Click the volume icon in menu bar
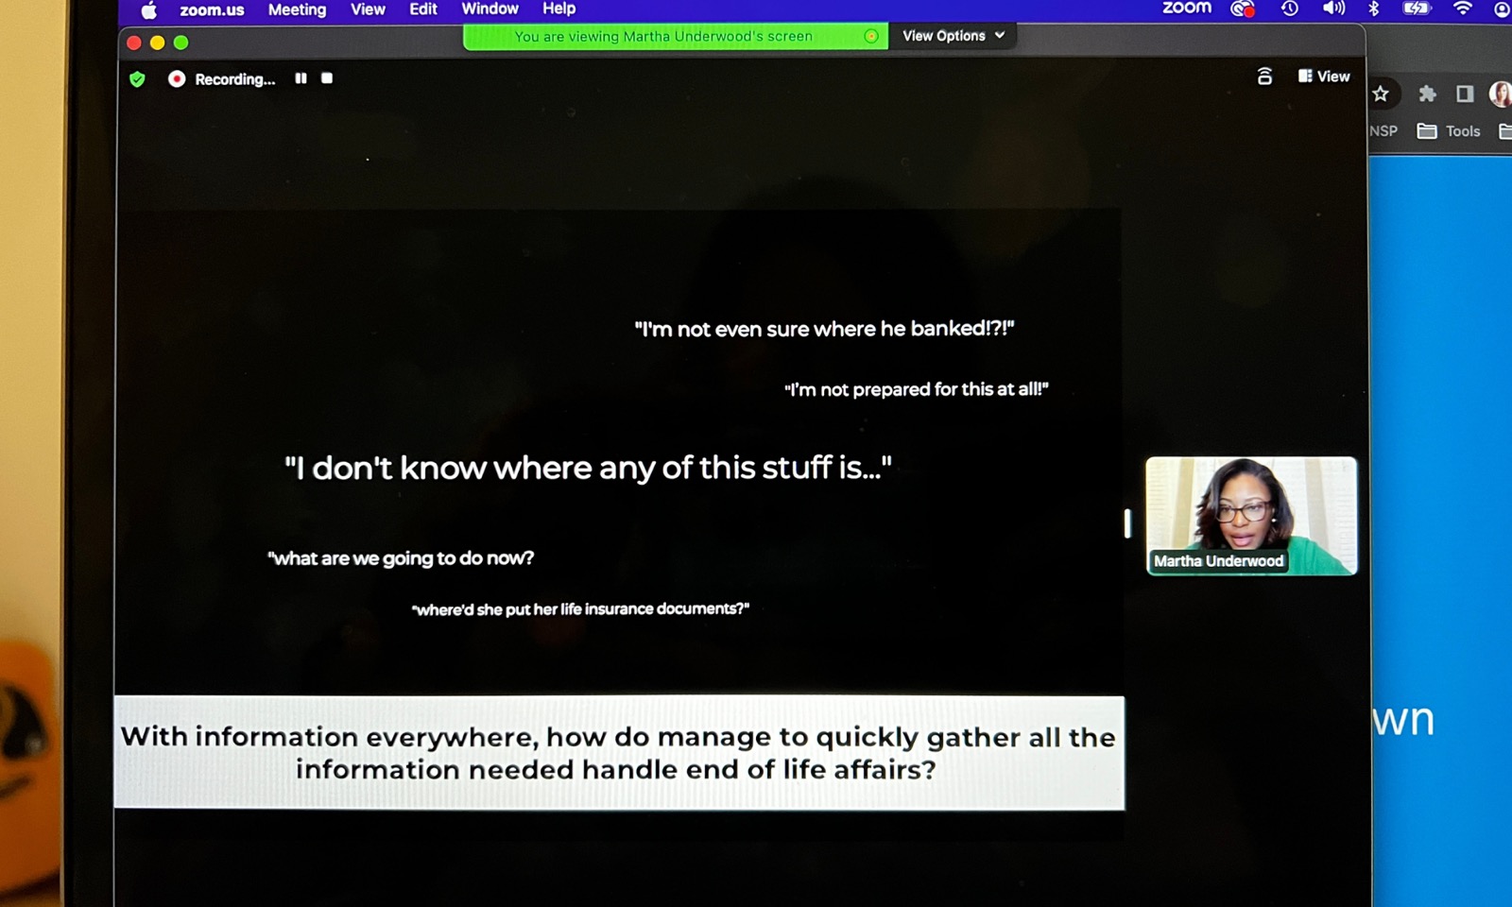Image resolution: width=1512 pixels, height=907 pixels. pos(1333,9)
